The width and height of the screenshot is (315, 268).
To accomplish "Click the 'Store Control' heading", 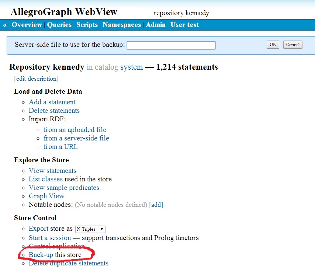I will (35, 218).
